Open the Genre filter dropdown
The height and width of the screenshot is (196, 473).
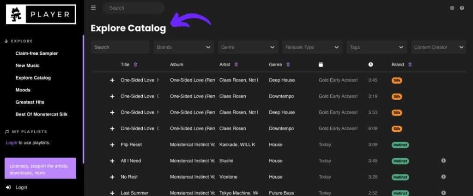pyautogui.click(x=248, y=47)
